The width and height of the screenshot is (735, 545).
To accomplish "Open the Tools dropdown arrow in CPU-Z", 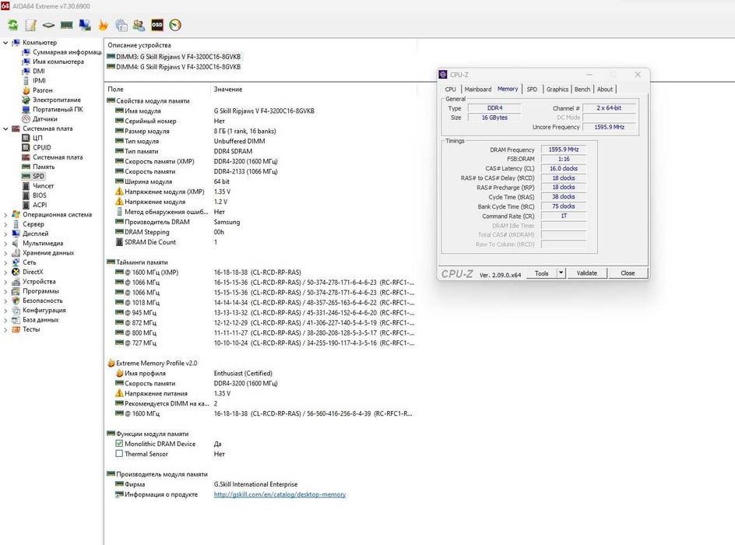I will (561, 273).
